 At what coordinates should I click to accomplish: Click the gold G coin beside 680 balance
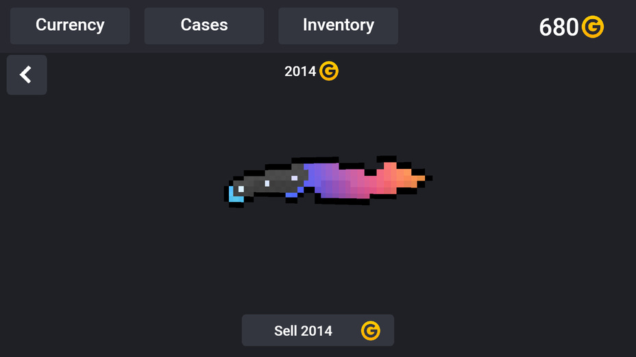[593, 27]
